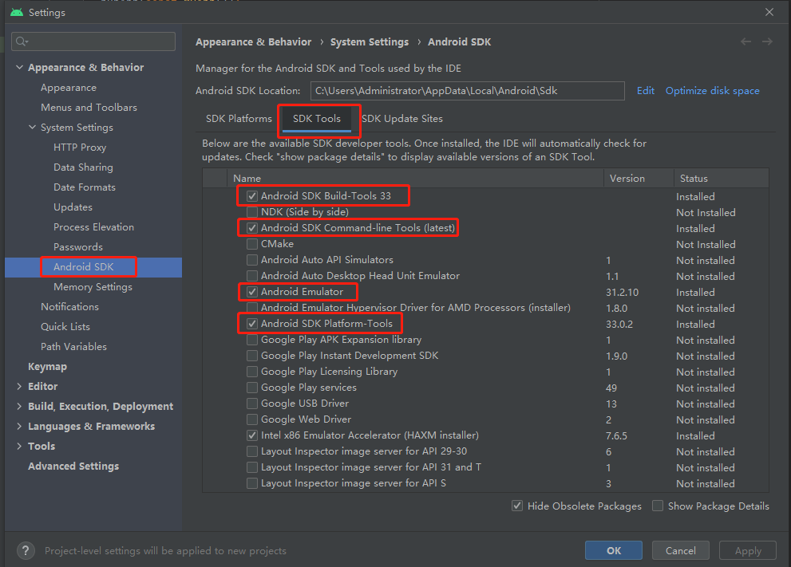Click version 33.0.2 of Platform-Tools
This screenshot has height=567, width=791.
click(x=619, y=324)
